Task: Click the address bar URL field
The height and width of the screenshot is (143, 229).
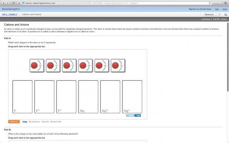Action: point(116,3)
